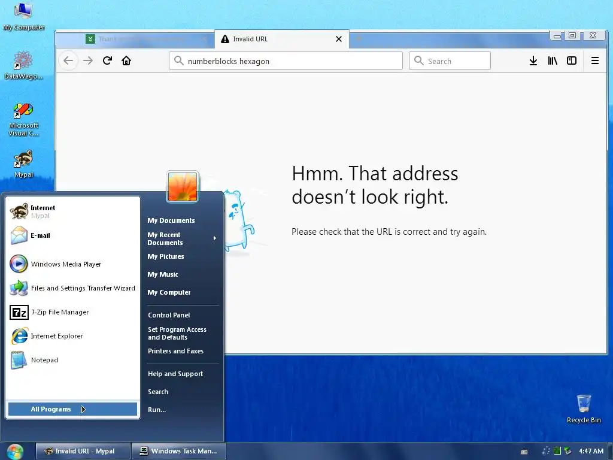The width and height of the screenshot is (613, 460).
Task: Open E-mail from Start menu
Action: [x=73, y=235]
